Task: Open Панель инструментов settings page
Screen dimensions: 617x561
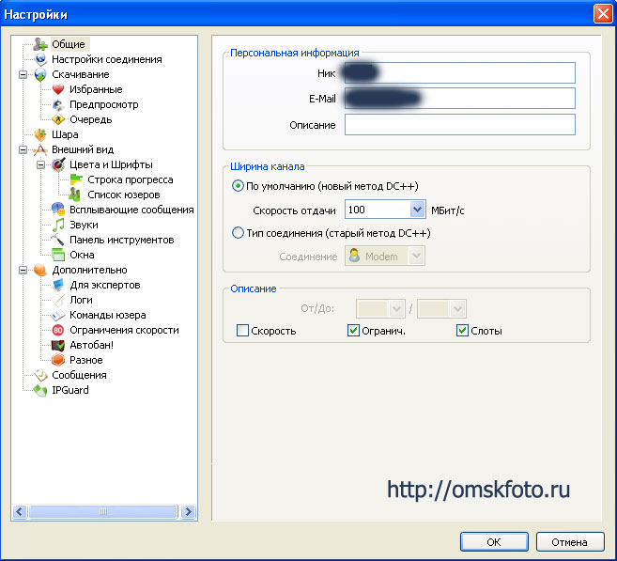Action: click(x=121, y=240)
